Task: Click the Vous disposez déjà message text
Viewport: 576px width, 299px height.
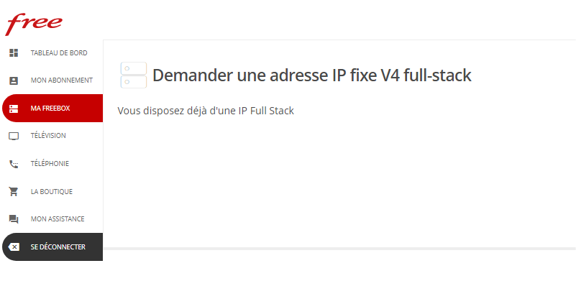Action: tap(206, 111)
